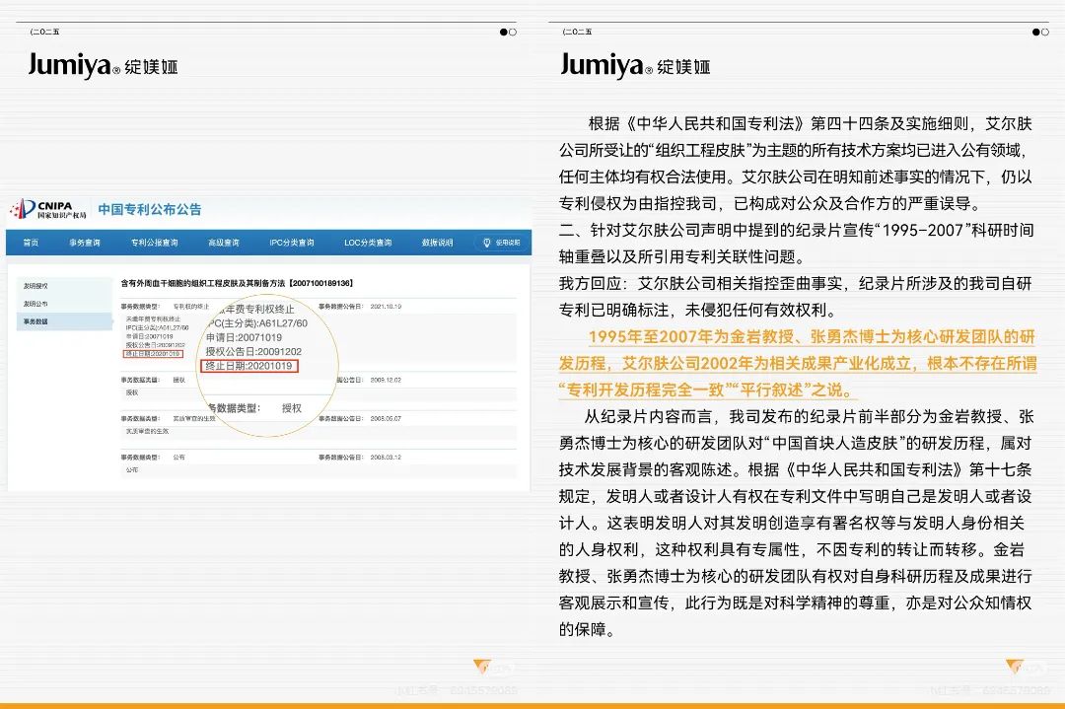
Task: Click the announcement date 2009.12.02
Action: [x=386, y=380]
